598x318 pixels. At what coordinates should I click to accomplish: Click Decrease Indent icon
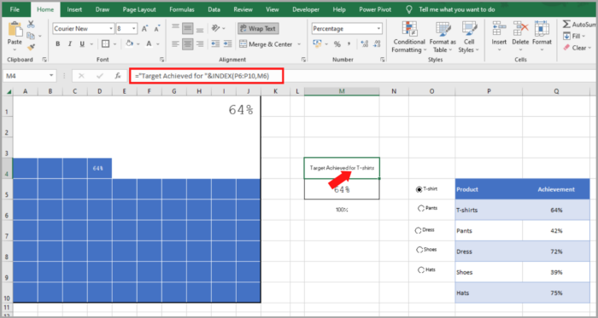click(215, 44)
